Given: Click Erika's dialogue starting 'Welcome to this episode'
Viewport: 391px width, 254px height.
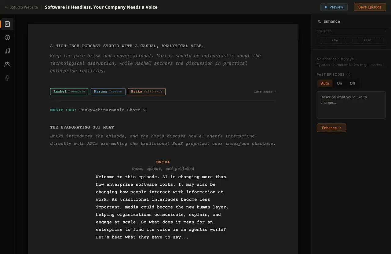Looking at the screenshot, I should (x=162, y=207).
